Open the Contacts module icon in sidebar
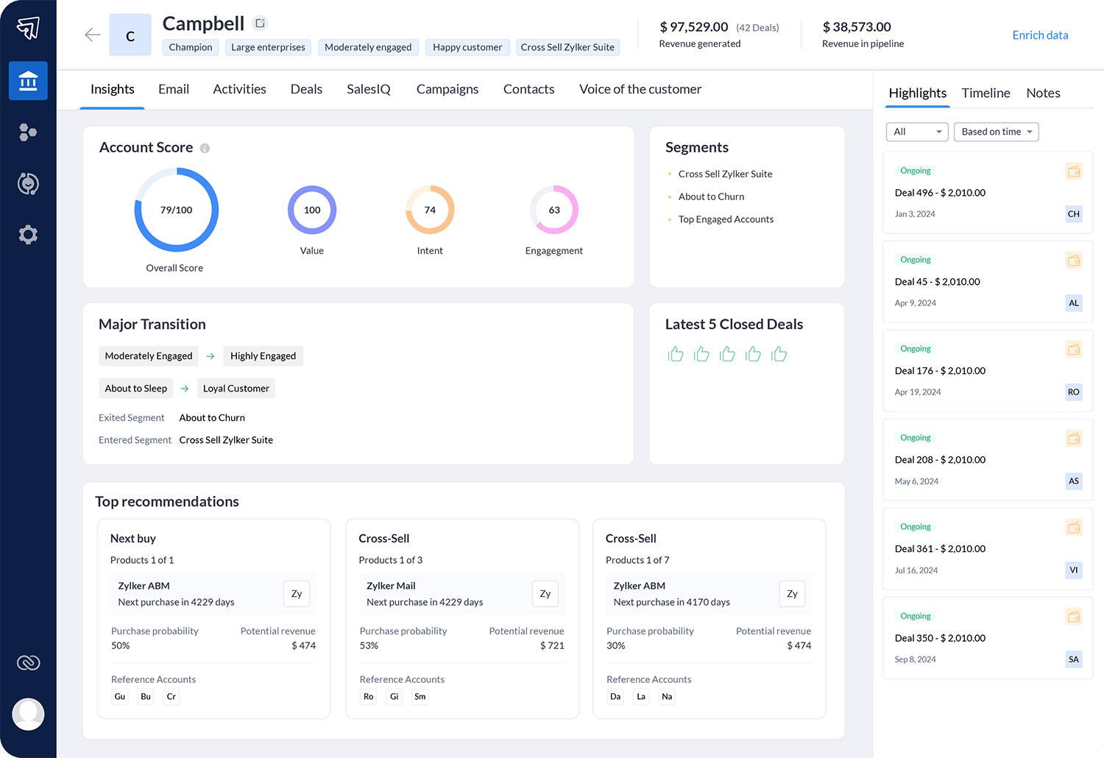 (x=28, y=132)
